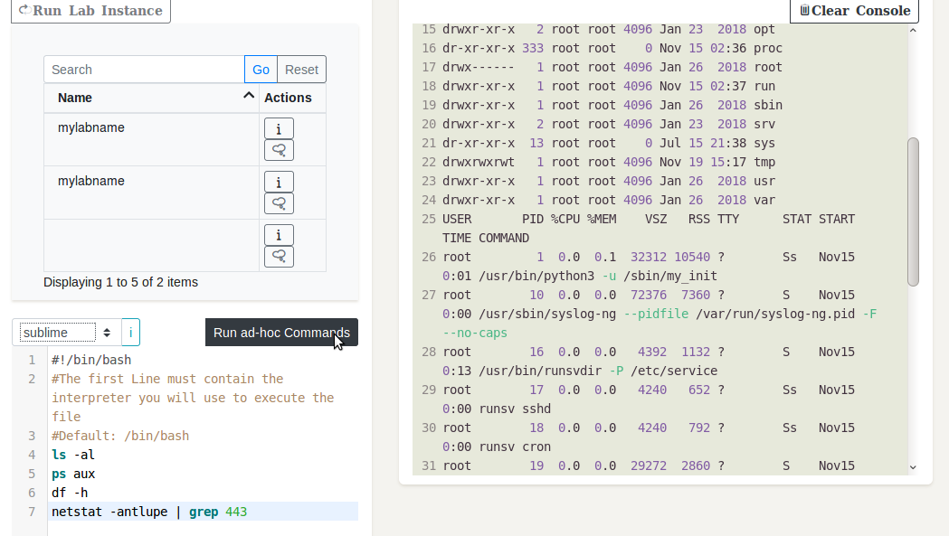Click the thought-cloud icon in the second mylabname row
The height and width of the screenshot is (536, 949).
click(279, 203)
